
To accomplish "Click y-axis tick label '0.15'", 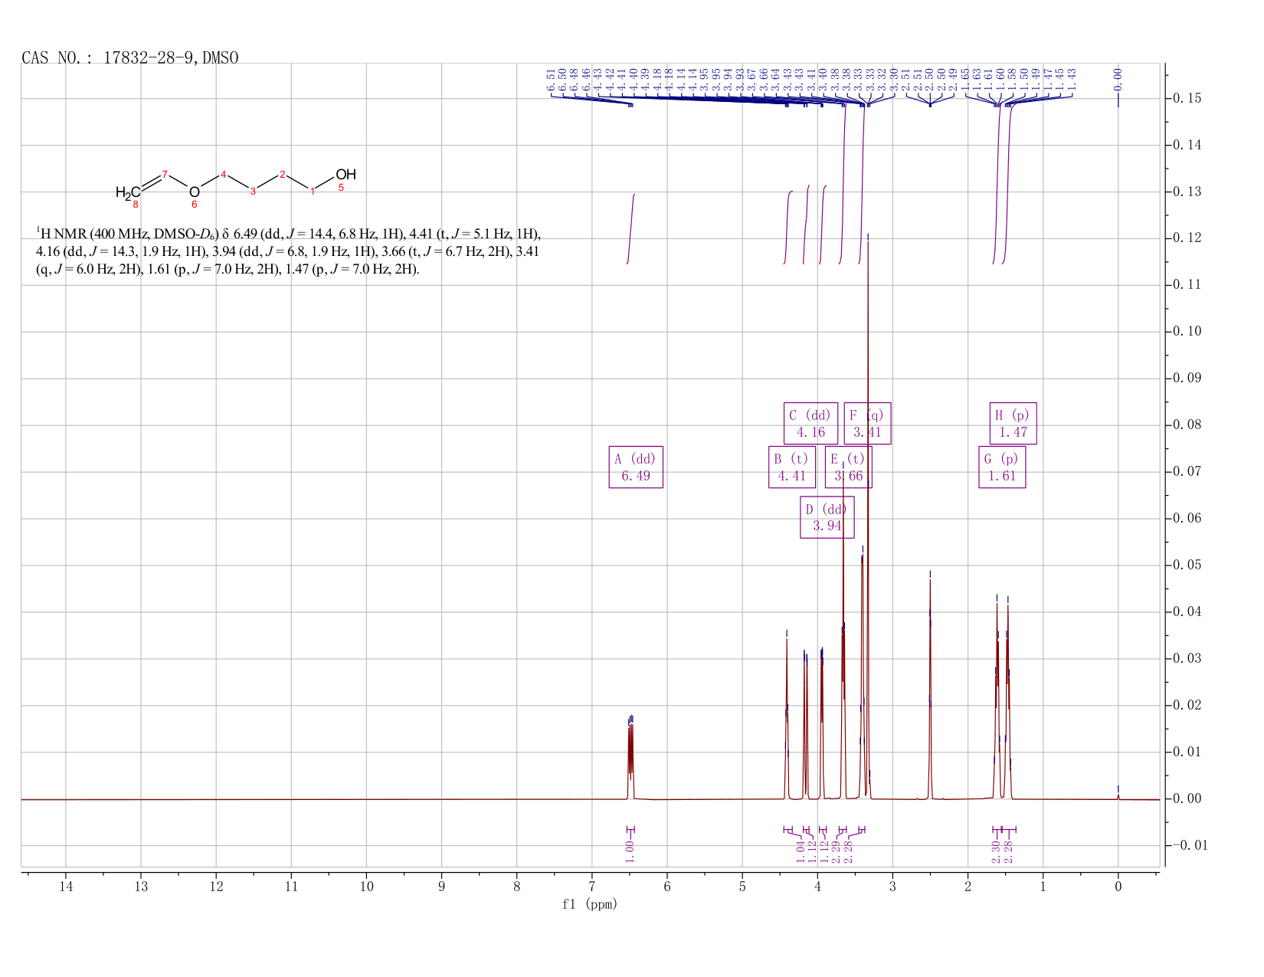I will [x=1186, y=99].
